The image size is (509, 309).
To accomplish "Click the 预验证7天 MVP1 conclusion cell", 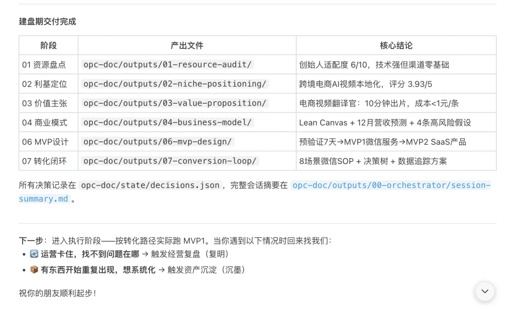I will 396,142.
